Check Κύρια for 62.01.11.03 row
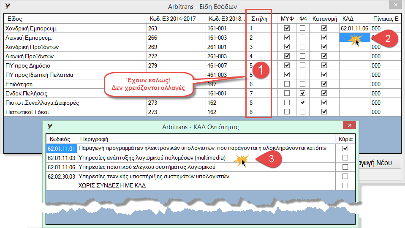 tap(345, 158)
